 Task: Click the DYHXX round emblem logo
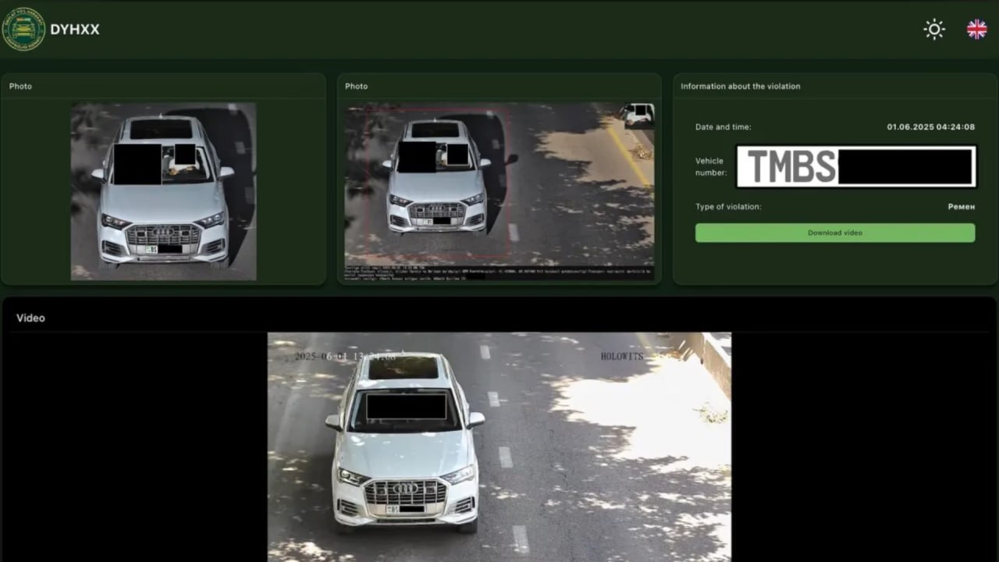click(24, 30)
